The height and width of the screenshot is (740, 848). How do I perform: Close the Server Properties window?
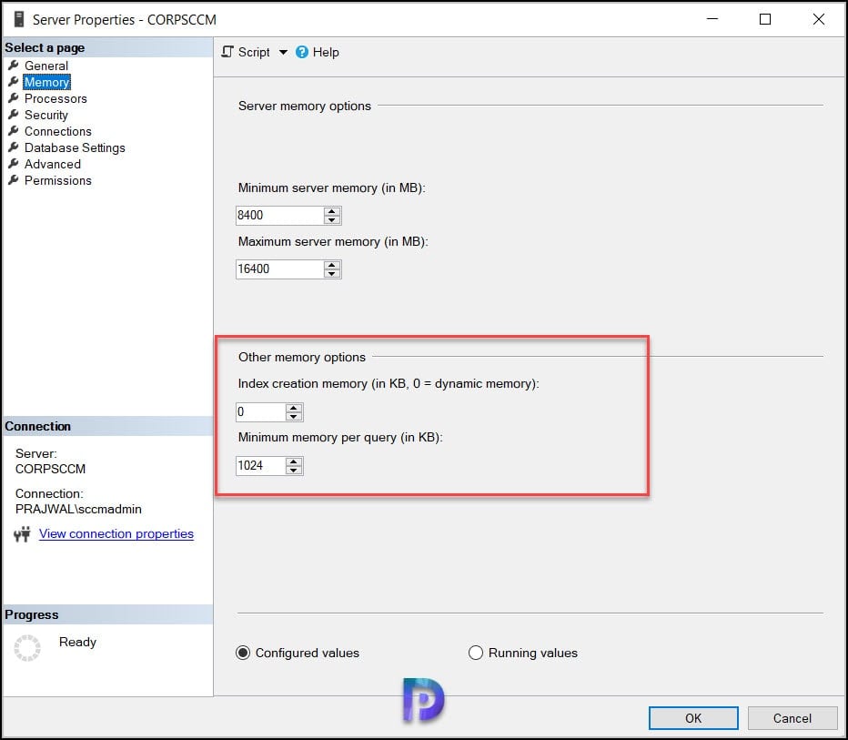(819, 19)
